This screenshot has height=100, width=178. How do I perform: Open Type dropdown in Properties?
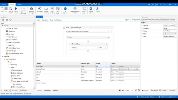tap(176, 36)
